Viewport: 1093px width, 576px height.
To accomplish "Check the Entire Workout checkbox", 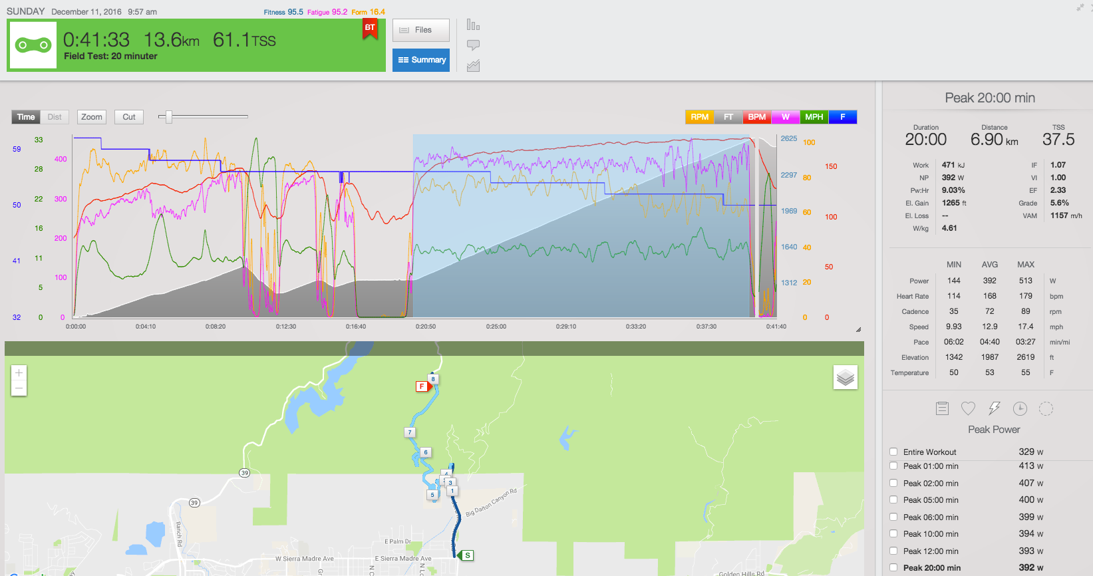I will click(x=893, y=452).
